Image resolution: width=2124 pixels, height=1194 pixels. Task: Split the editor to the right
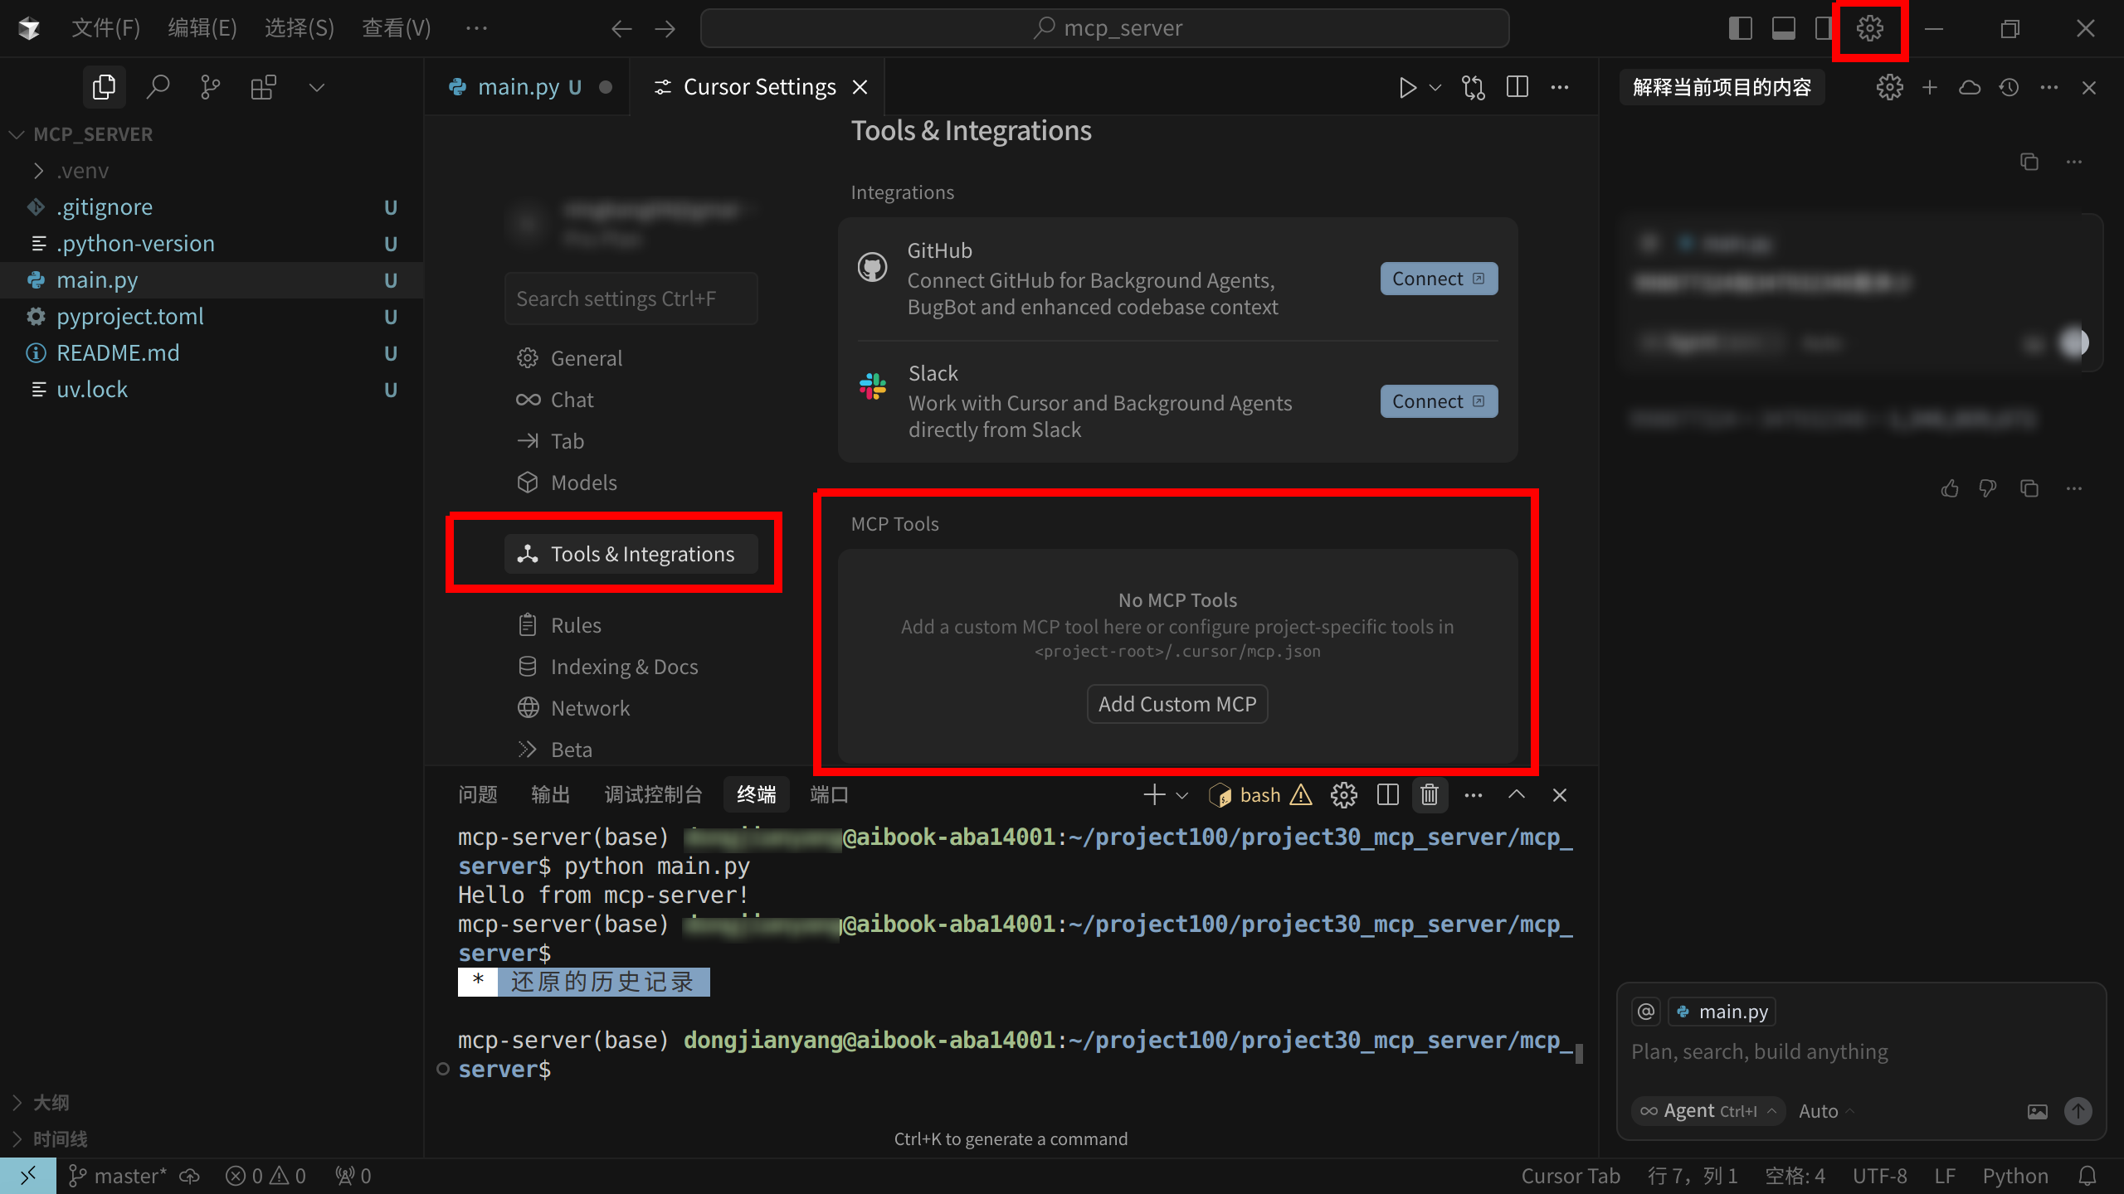(1517, 87)
